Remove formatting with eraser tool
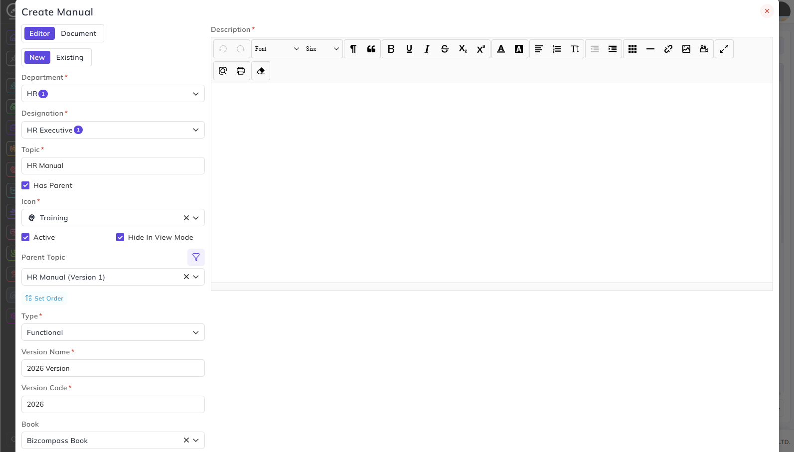The image size is (794, 452). point(261,71)
